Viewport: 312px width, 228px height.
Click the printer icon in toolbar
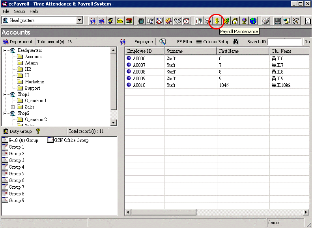pos(266,21)
